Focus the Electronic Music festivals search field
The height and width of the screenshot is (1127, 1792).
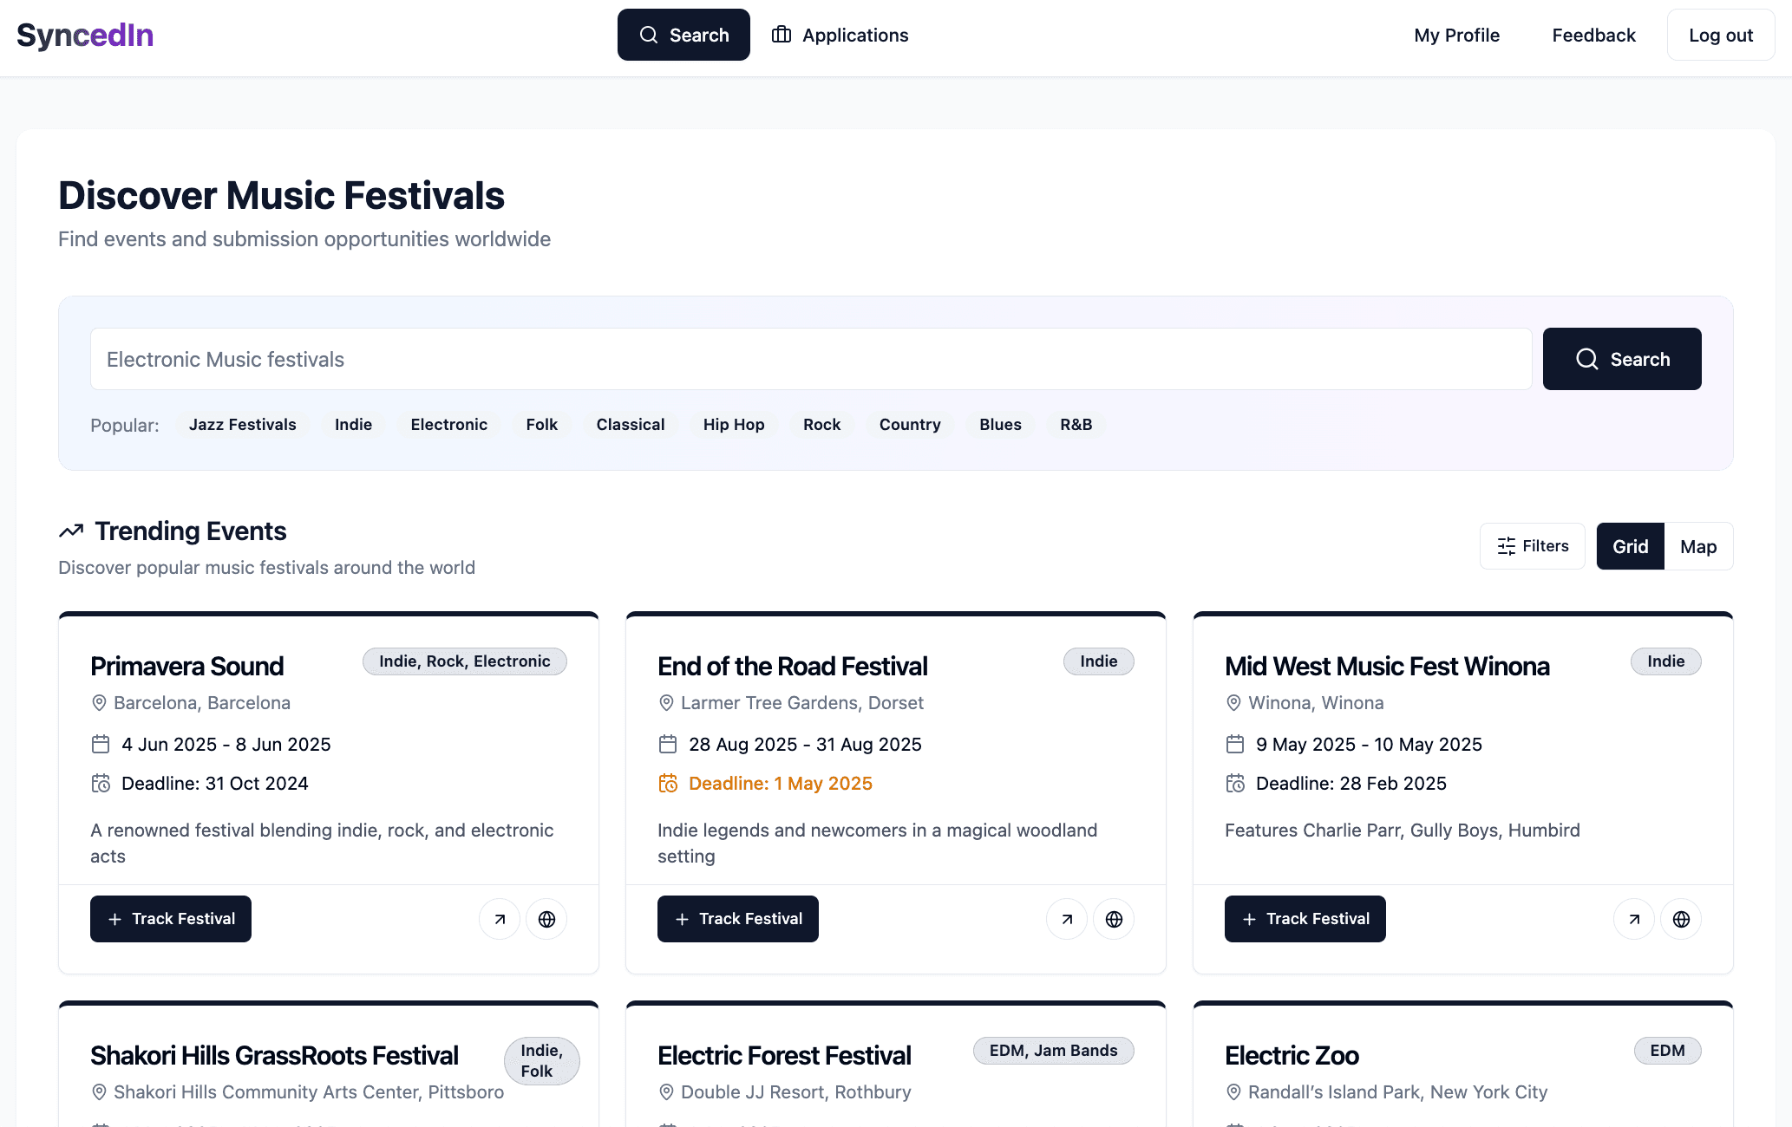pos(810,359)
